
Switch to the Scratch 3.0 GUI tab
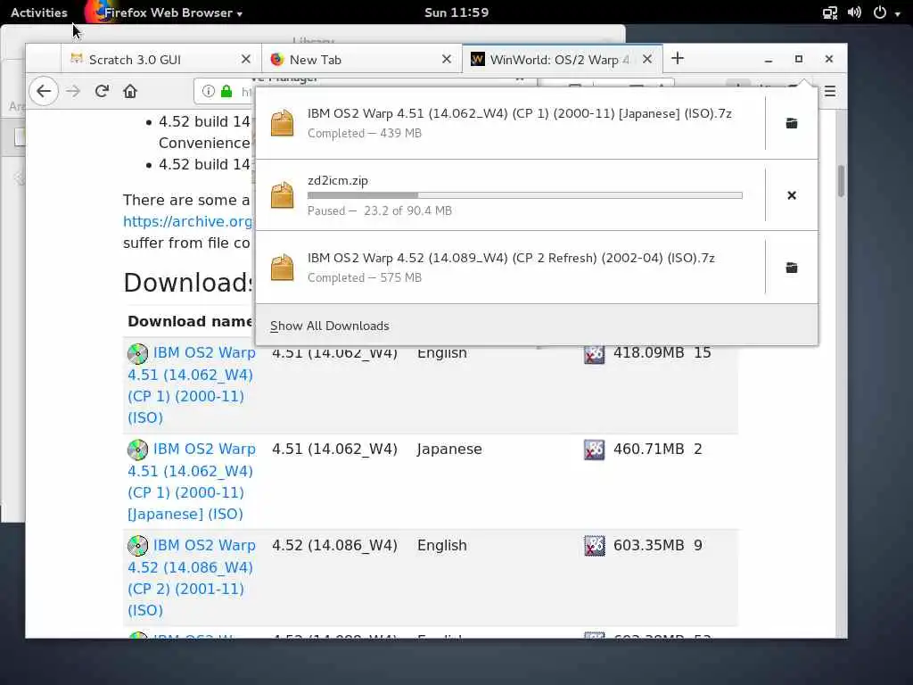point(160,60)
